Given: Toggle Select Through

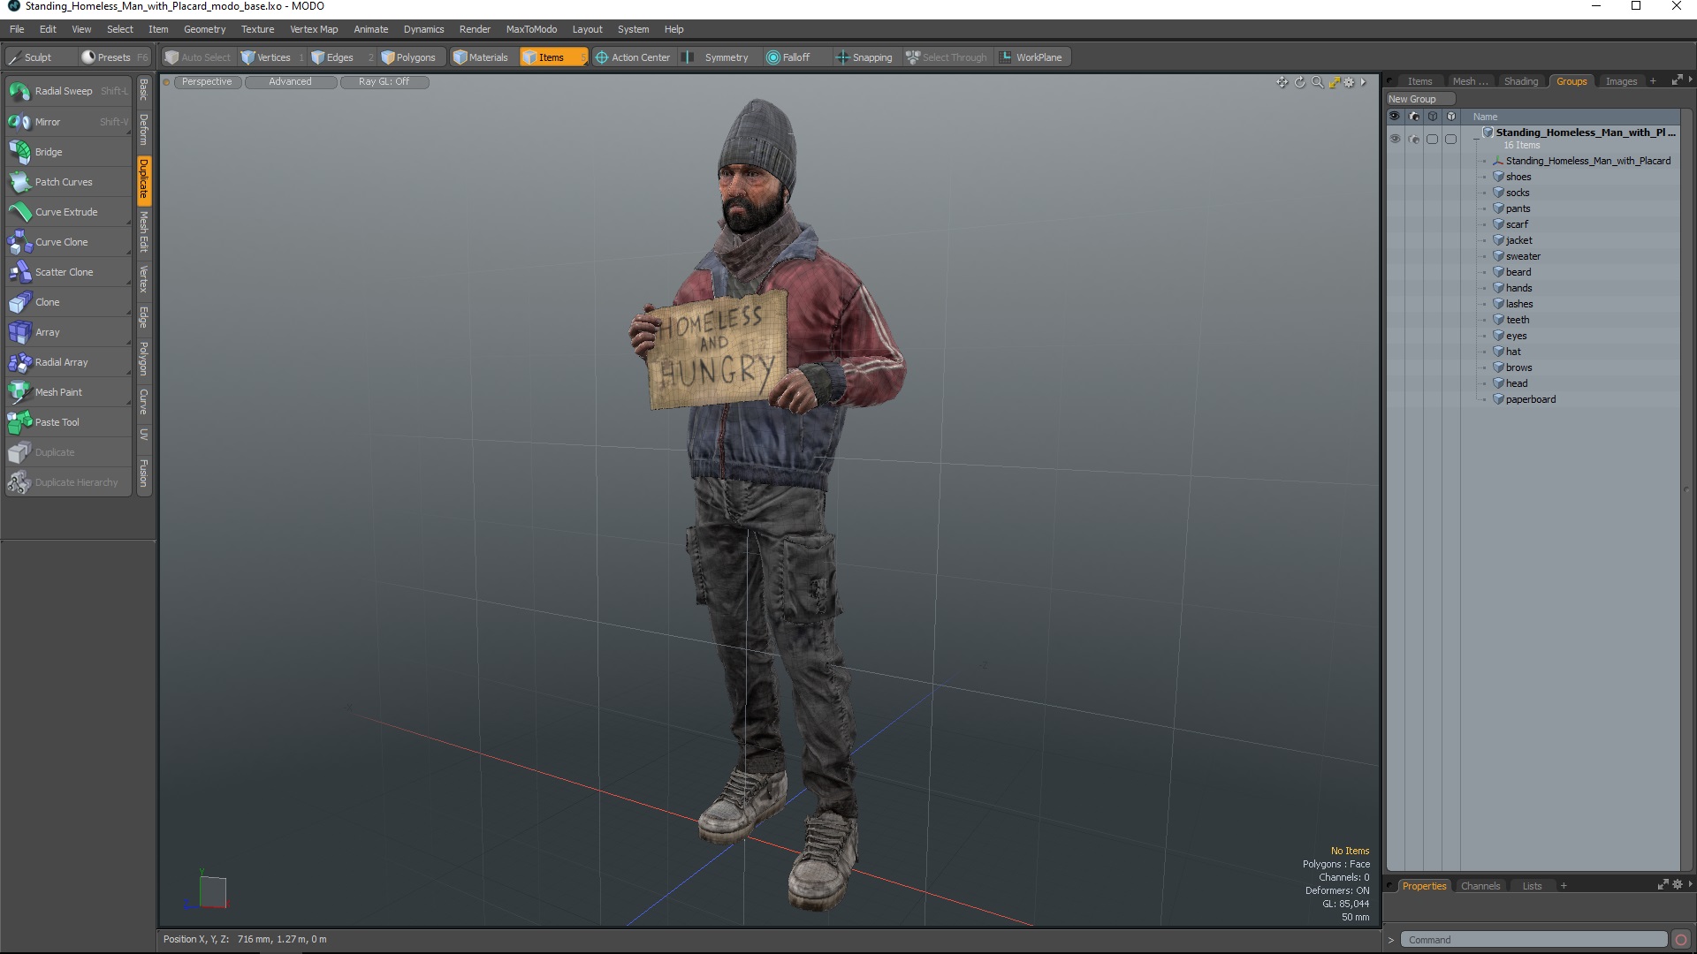Looking at the screenshot, I should pos(947,57).
